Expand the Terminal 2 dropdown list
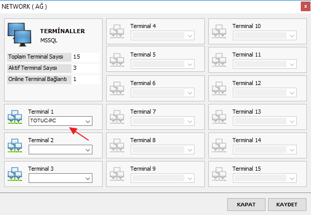This screenshot has height=215, width=311. (60, 149)
